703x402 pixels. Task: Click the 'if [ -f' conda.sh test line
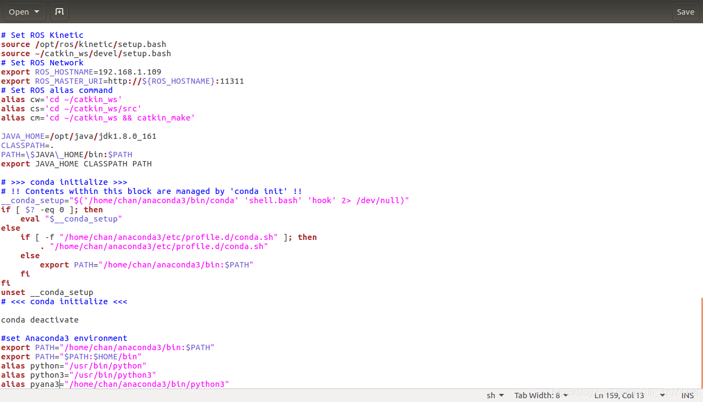coord(169,237)
